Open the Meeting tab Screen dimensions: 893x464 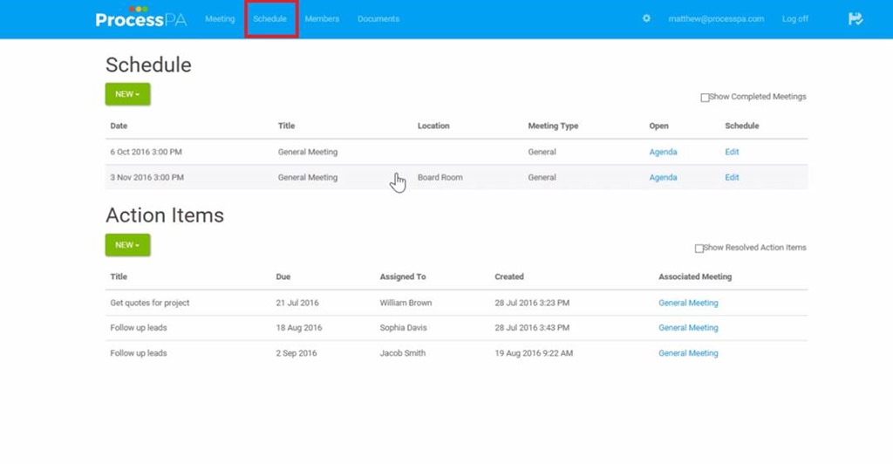pyautogui.click(x=220, y=19)
